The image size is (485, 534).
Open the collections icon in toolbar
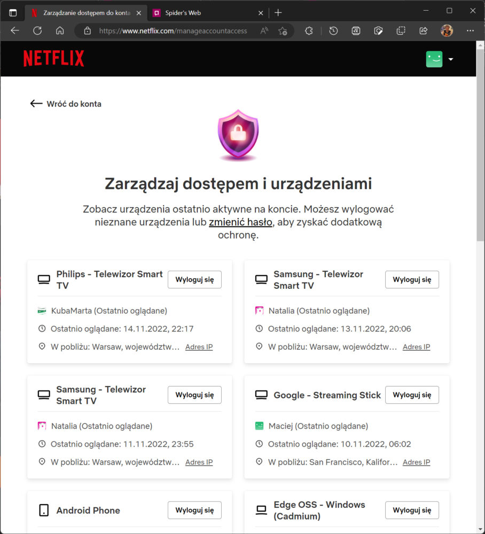pos(401,31)
